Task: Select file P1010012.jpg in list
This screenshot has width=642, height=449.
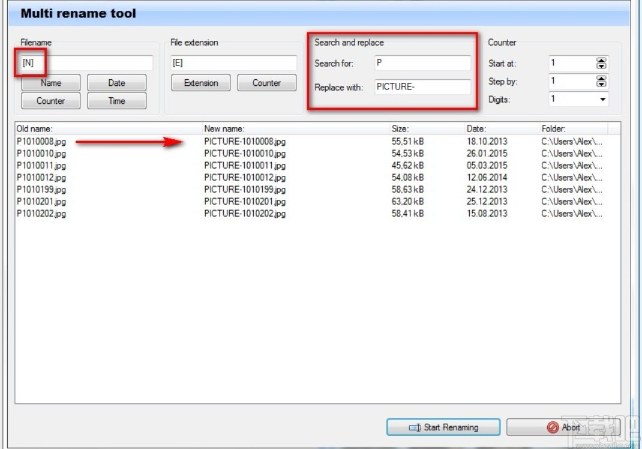Action: (x=41, y=178)
